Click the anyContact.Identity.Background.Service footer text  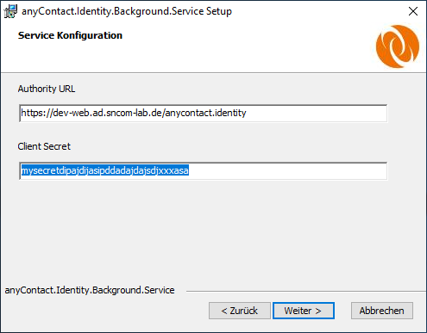(90, 290)
